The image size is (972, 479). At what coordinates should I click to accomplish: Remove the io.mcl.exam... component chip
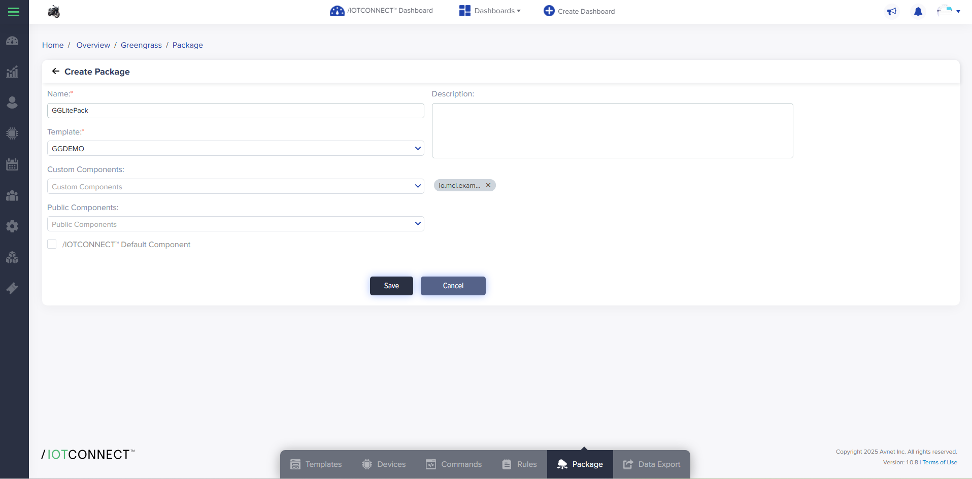[488, 185]
